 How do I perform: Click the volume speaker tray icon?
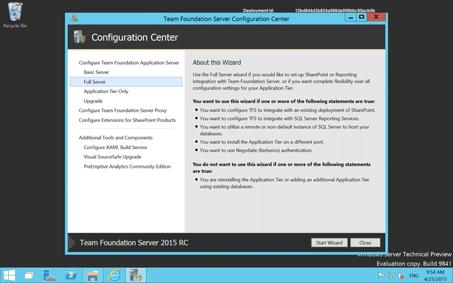(400, 275)
